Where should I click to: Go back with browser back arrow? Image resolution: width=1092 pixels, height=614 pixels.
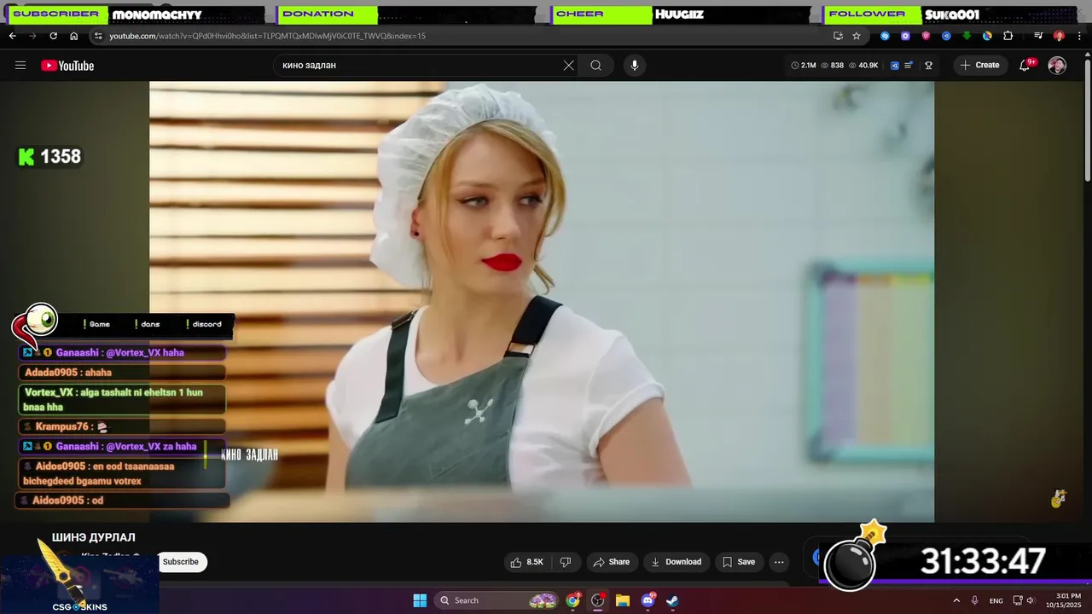click(x=12, y=36)
